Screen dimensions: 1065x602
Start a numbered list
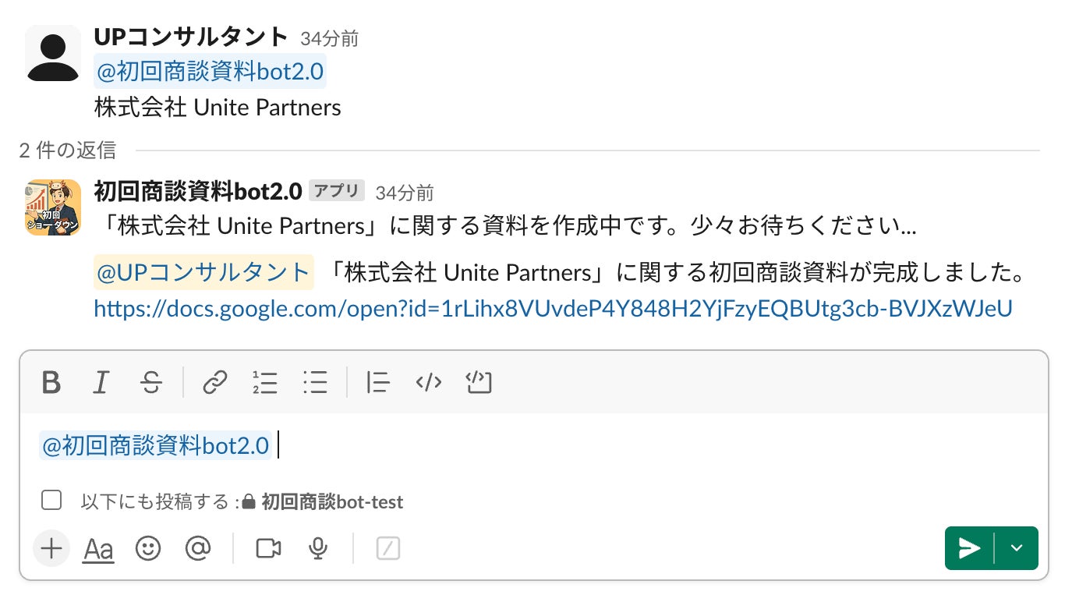pos(265,383)
